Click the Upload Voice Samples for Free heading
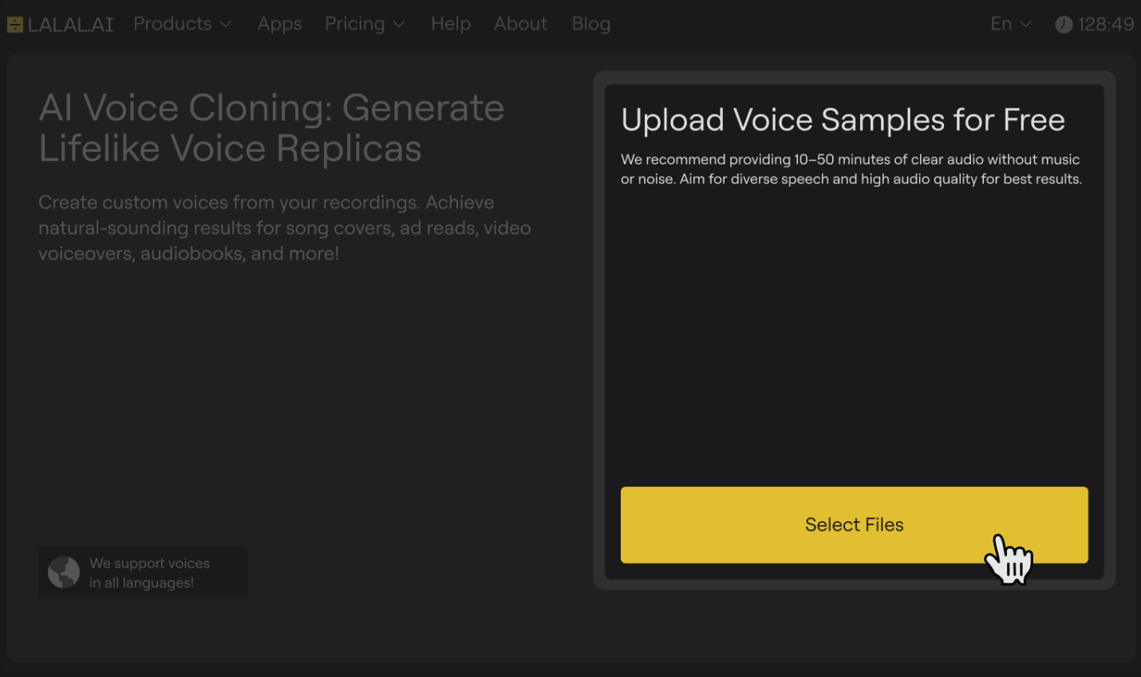 pos(843,120)
